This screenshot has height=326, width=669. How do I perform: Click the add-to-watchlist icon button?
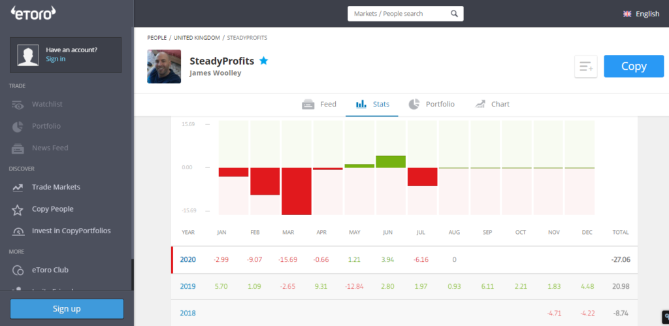point(586,67)
